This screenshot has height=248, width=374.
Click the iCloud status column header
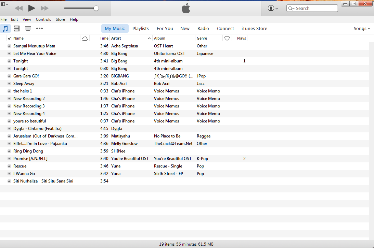[x=85, y=38]
